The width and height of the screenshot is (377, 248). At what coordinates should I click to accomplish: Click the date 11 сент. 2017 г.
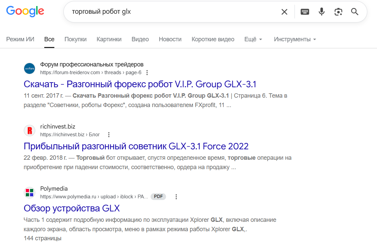pyautogui.click(x=44, y=96)
